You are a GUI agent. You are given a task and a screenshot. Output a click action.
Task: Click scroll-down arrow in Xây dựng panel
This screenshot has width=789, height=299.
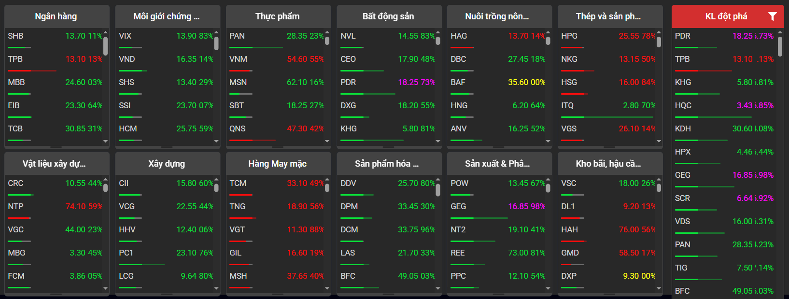(216, 288)
